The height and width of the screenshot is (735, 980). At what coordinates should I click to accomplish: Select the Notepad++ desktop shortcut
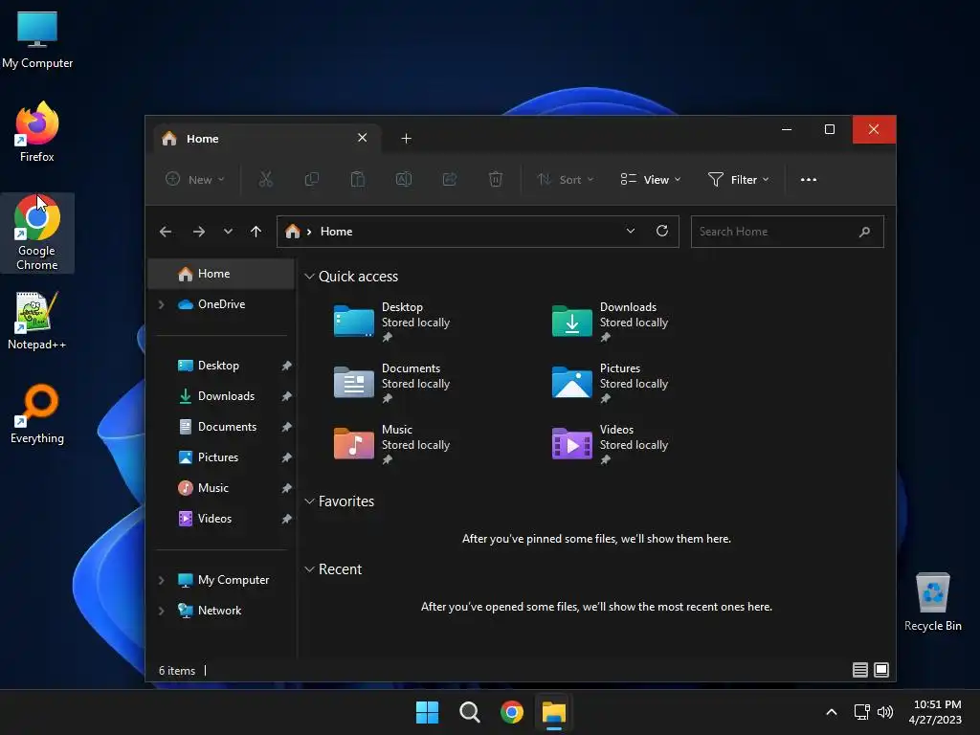pos(37,320)
